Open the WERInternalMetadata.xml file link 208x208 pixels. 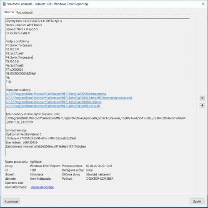[x=69, y=98]
